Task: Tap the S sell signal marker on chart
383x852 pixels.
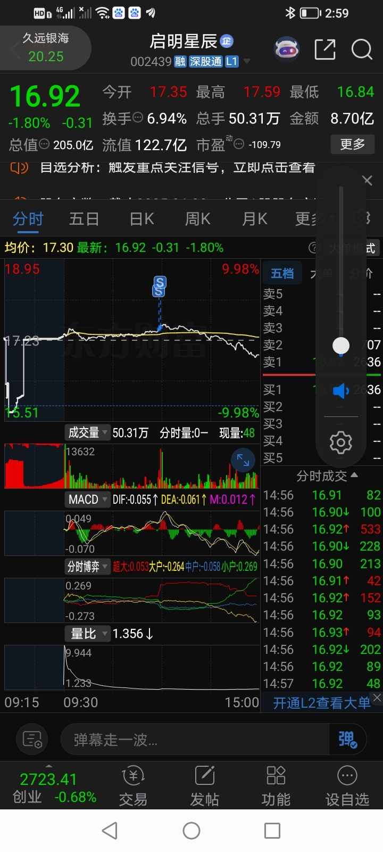Action: (x=159, y=286)
